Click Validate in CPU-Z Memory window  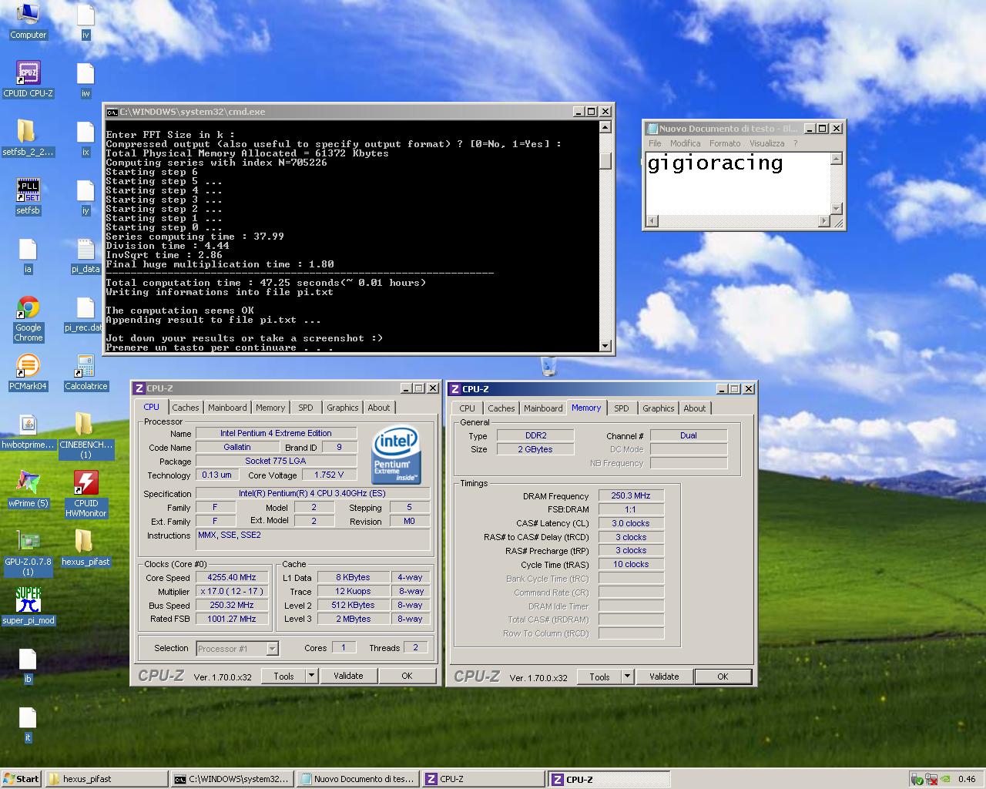(x=664, y=677)
